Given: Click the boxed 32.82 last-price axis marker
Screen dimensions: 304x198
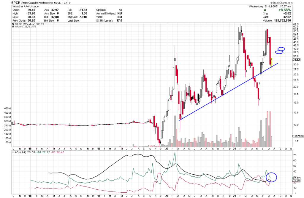Looking at the screenshot, I should (297, 60).
